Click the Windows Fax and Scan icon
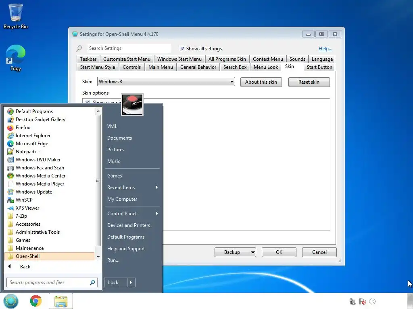 10,168
